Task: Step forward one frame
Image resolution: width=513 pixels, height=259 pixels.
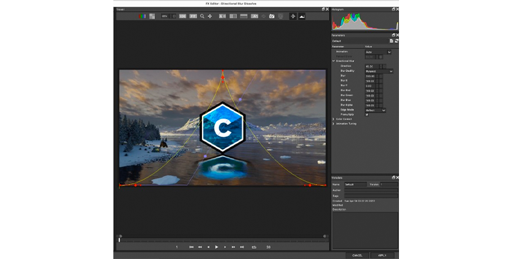Action: (x=225, y=247)
